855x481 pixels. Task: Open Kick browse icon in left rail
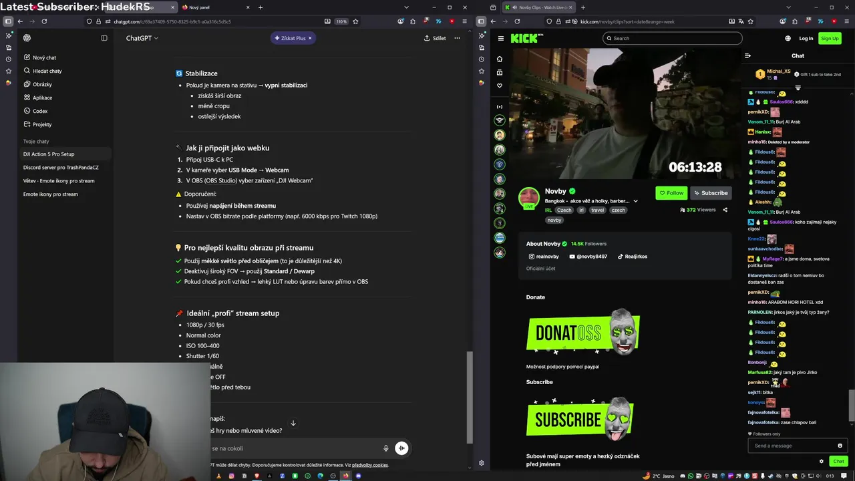pos(499,72)
